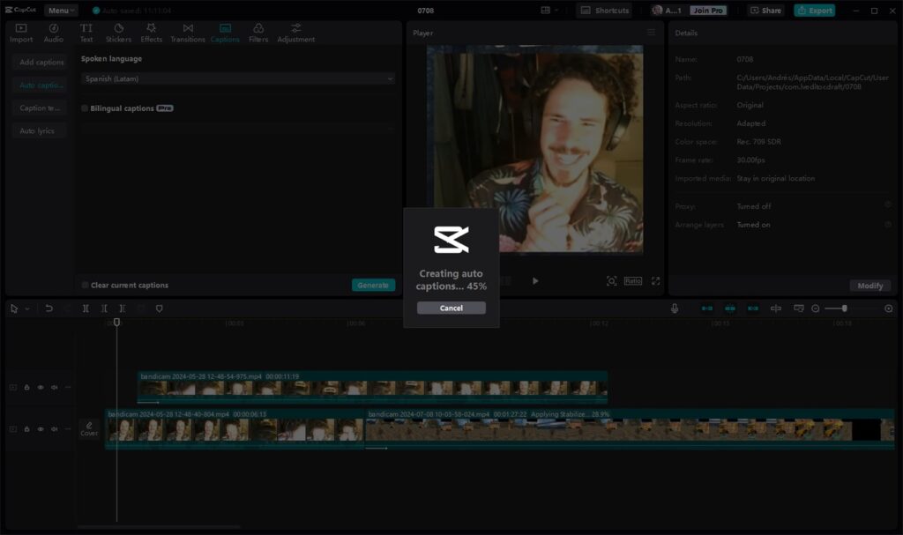
Task: Select Auto captions in sidebar
Action: (41, 85)
